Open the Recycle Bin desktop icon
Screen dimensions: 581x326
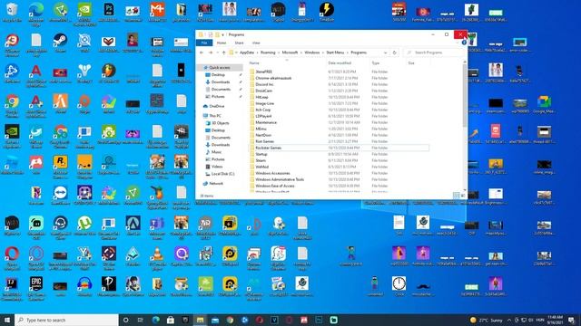[12, 11]
